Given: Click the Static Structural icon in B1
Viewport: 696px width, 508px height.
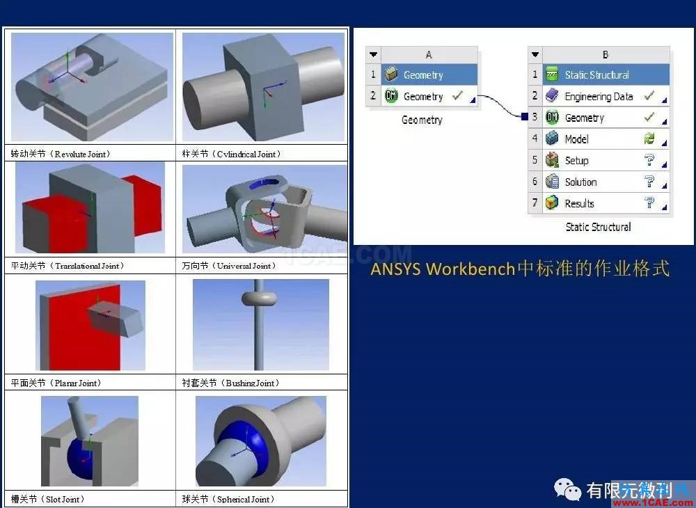Looking at the screenshot, I should tap(552, 74).
